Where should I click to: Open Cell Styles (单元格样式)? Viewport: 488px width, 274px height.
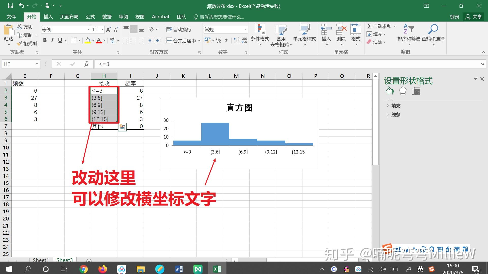304,35
